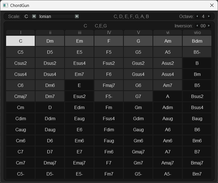Click the ChordGun app icon in title bar
This screenshot has height=183, width=218.
[x=6, y=5]
